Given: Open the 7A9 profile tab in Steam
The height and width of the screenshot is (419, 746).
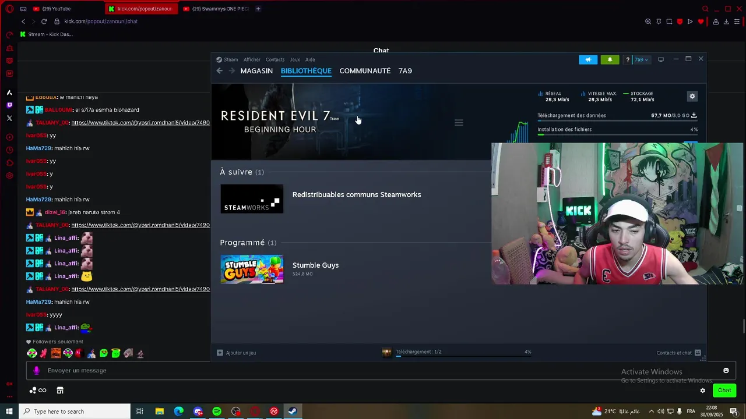Looking at the screenshot, I should (405, 71).
